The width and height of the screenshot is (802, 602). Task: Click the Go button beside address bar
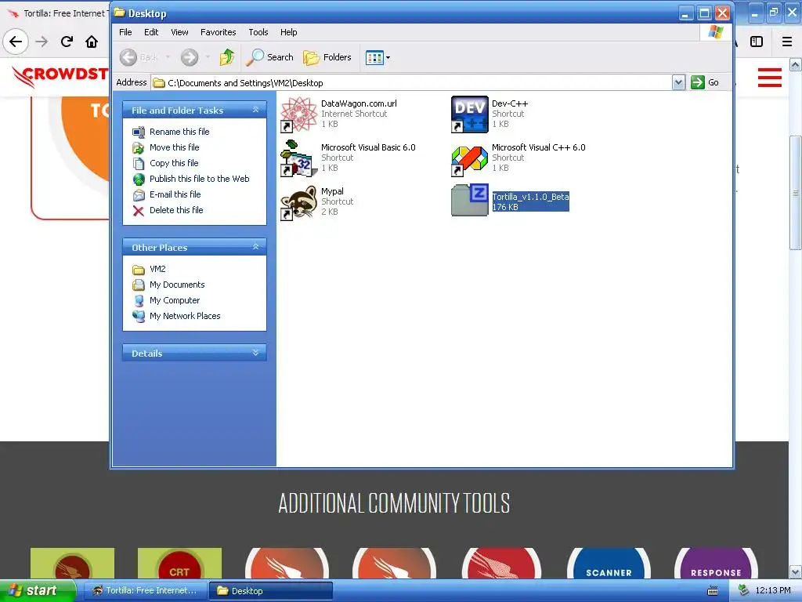[705, 82]
